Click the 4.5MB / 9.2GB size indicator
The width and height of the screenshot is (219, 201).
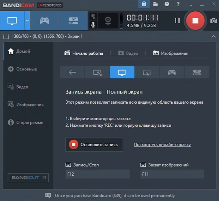click(141, 26)
